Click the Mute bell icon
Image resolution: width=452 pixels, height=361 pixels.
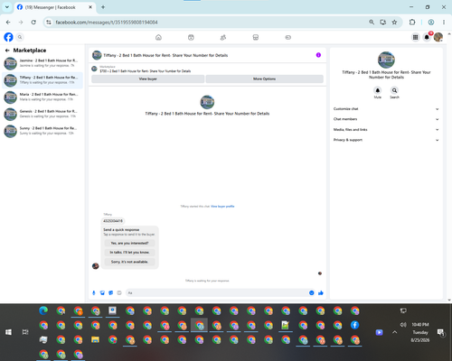point(378,90)
